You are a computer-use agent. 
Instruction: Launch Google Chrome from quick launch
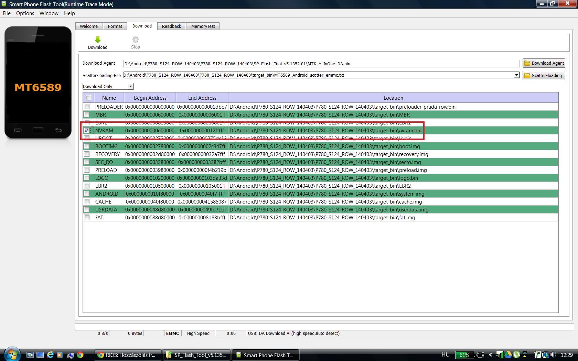tap(80, 355)
